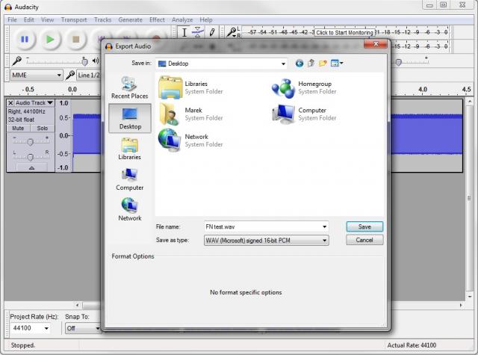Go up one folder level
This screenshot has height=355, width=478.
[x=311, y=64]
